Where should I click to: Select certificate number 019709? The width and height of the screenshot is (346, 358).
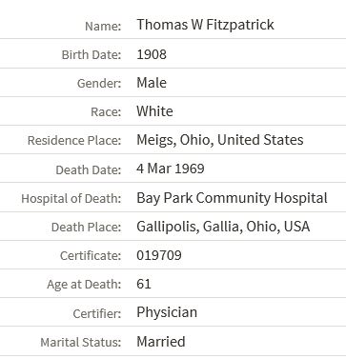tap(159, 255)
